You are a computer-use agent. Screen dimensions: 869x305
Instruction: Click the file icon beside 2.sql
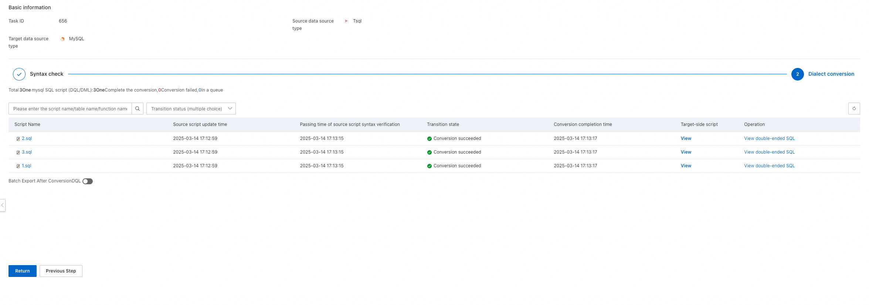(x=18, y=139)
